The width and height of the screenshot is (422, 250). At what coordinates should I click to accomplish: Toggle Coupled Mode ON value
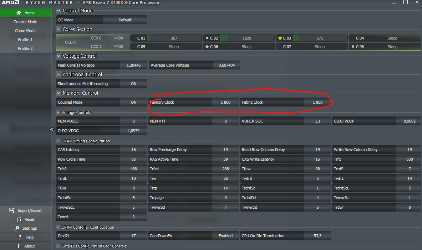pyautogui.click(x=133, y=102)
